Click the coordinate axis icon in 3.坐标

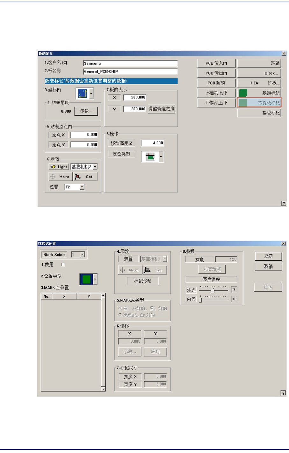[82, 94]
